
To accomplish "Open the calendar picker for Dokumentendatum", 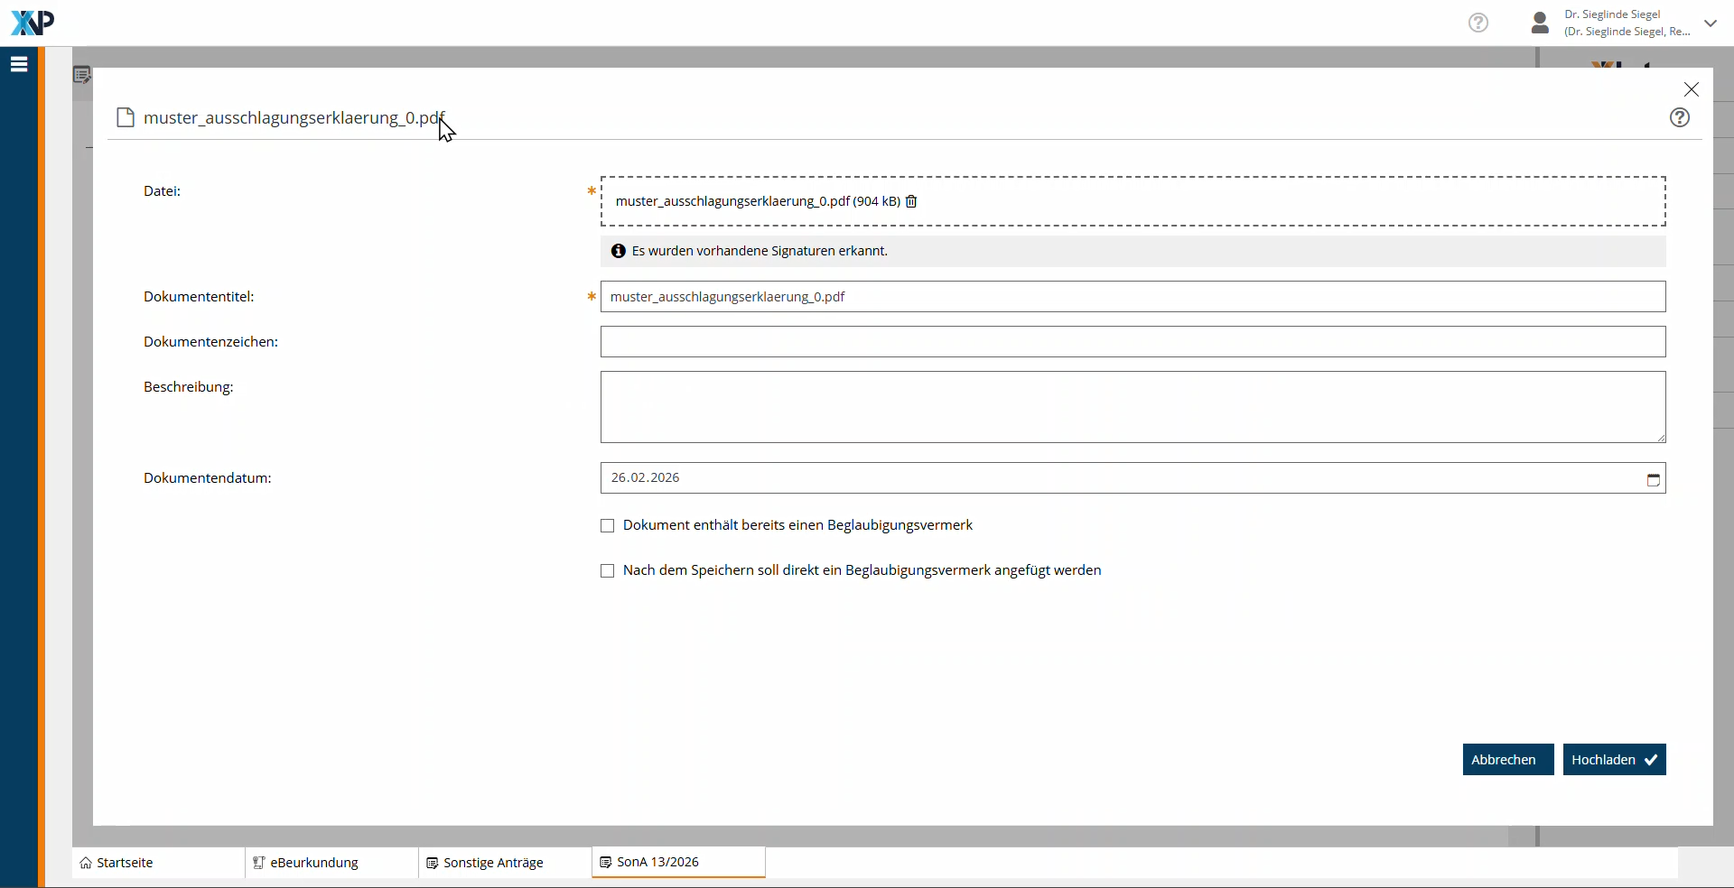I will (1653, 479).
